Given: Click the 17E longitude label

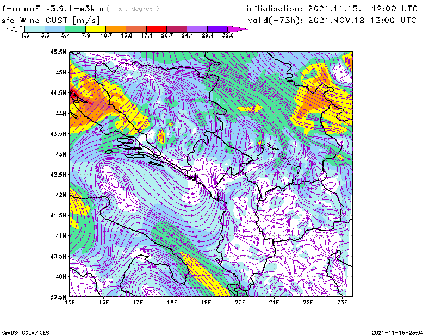Looking at the screenshot, I should (138, 302).
